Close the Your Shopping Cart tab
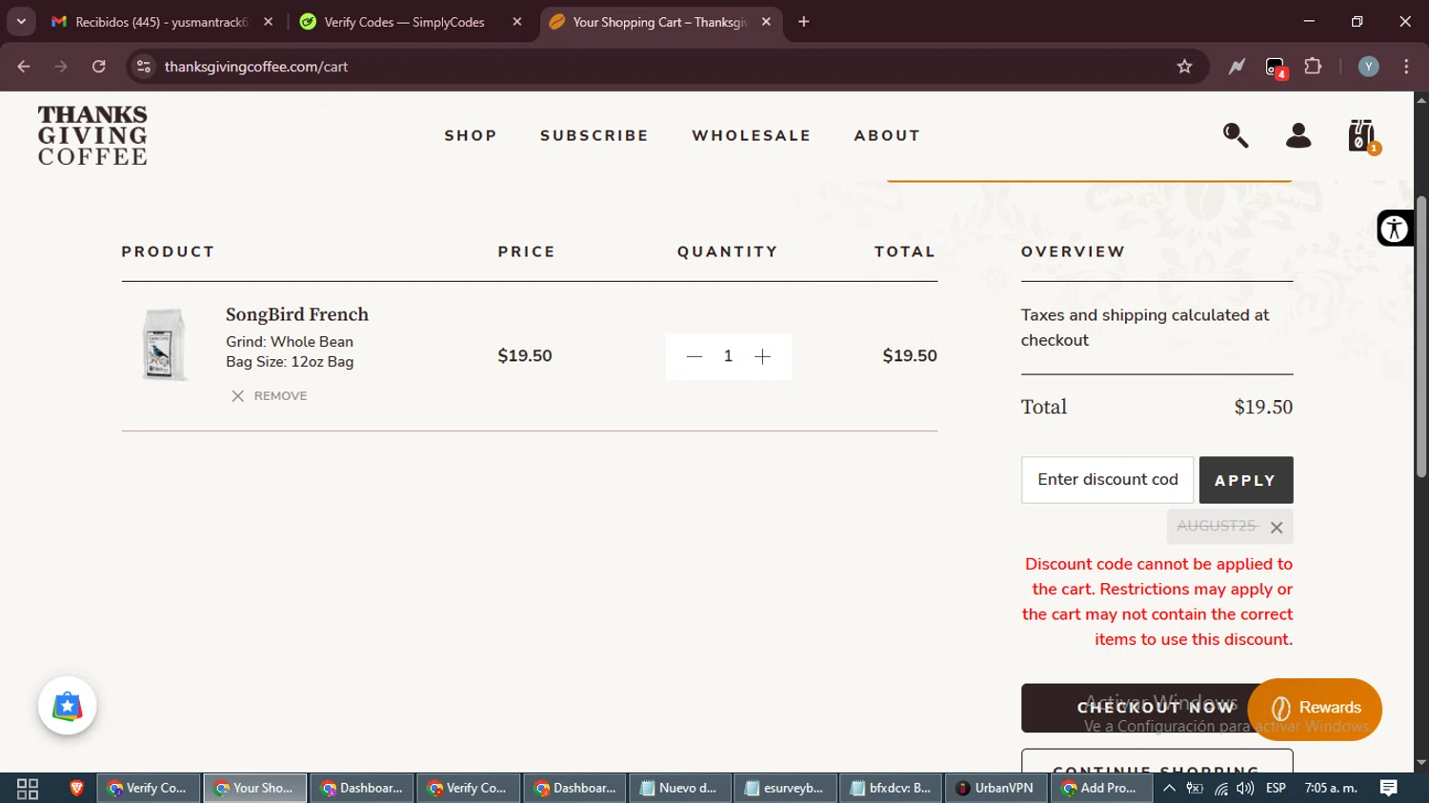Screen dimensions: 1429x803 tap(766, 22)
